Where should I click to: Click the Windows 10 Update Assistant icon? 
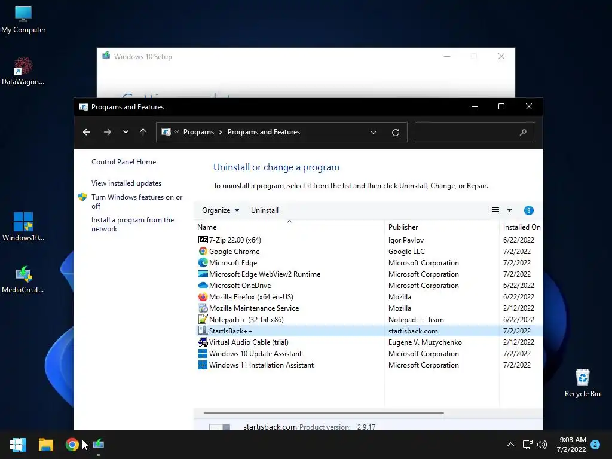click(203, 354)
